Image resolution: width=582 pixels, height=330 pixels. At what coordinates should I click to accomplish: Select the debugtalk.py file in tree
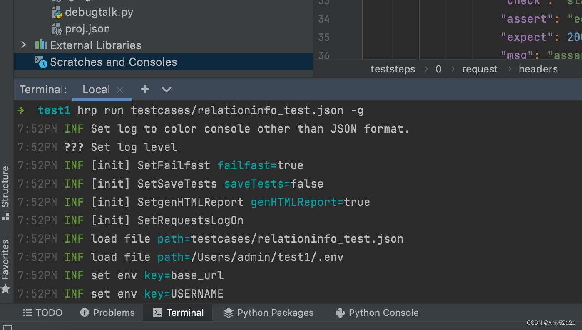[x=99, y=12]
